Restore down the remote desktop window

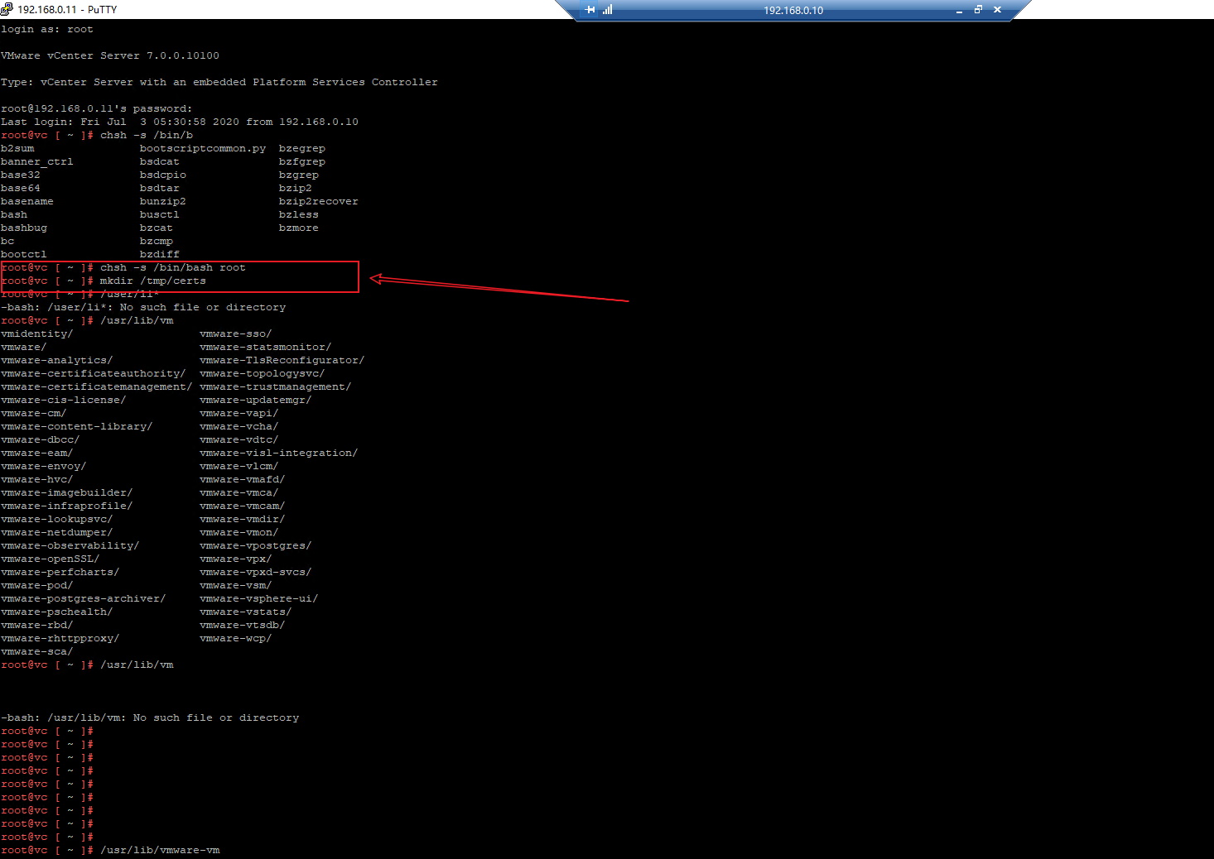coord(978,10)
